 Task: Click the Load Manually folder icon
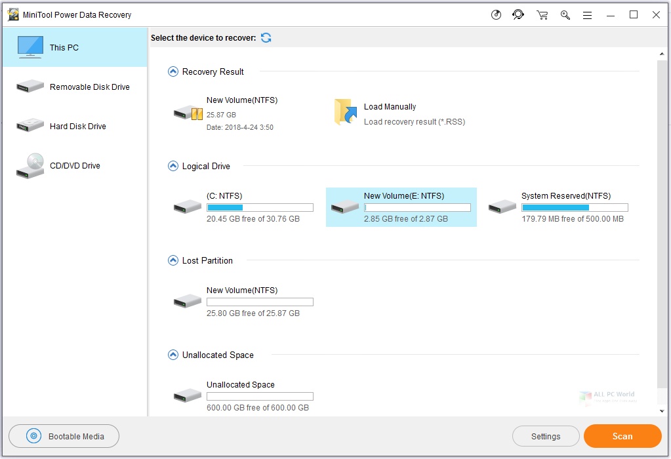click(x=345, y=112)
